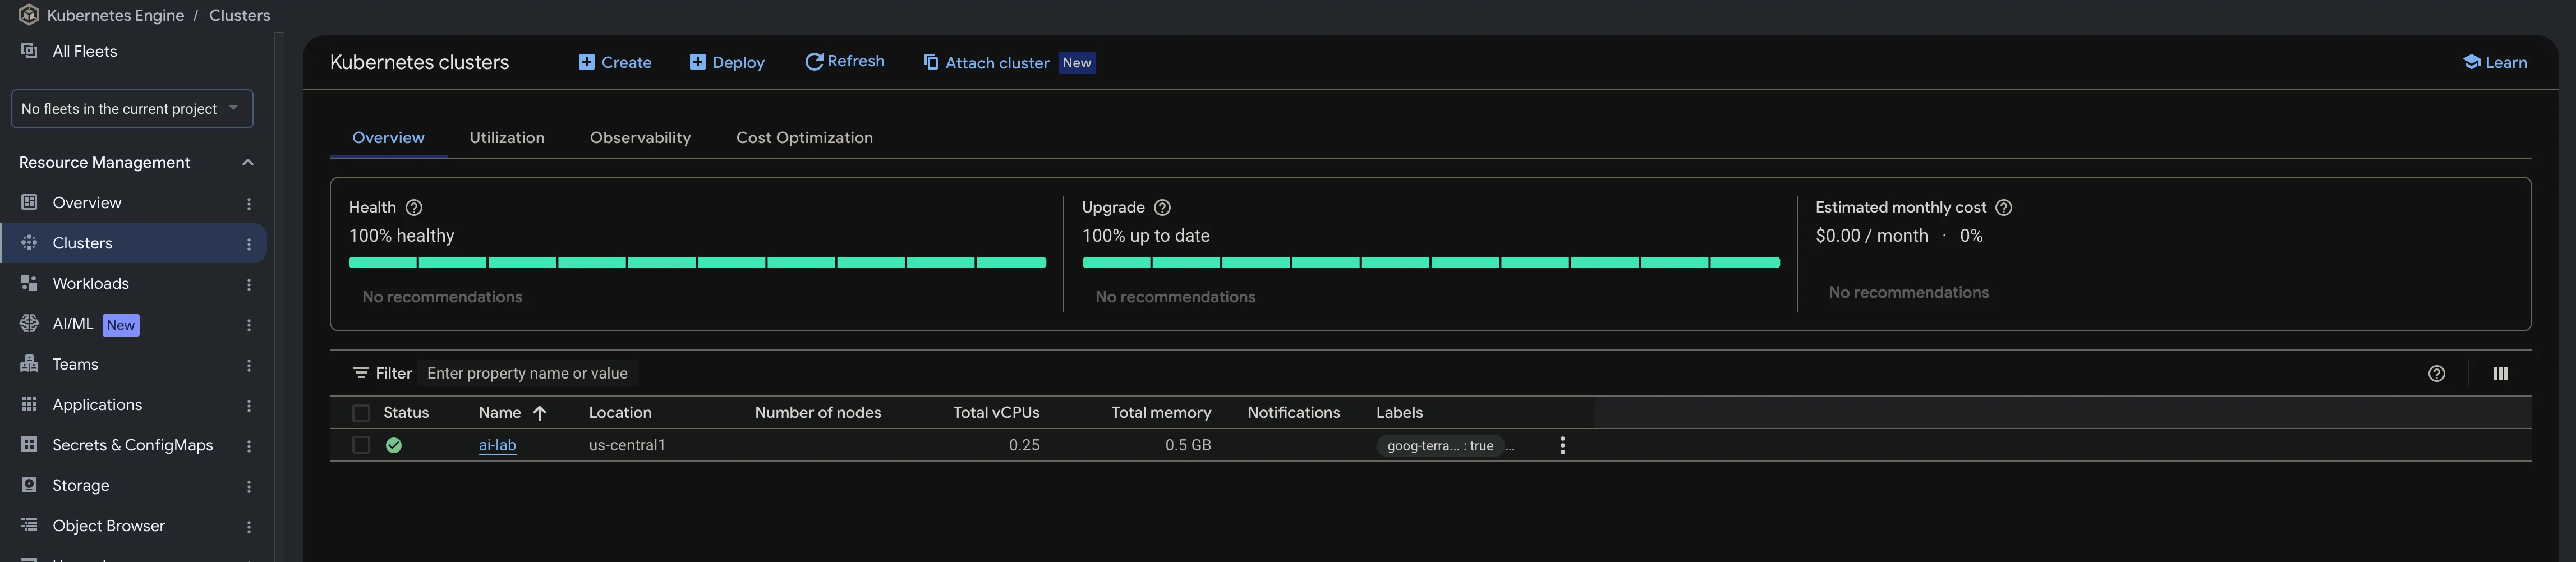Image resolution: width=2576 pixels, height=562 pixels.
Task: Open Workloads in the sidebar
Action: pos(90,284)
